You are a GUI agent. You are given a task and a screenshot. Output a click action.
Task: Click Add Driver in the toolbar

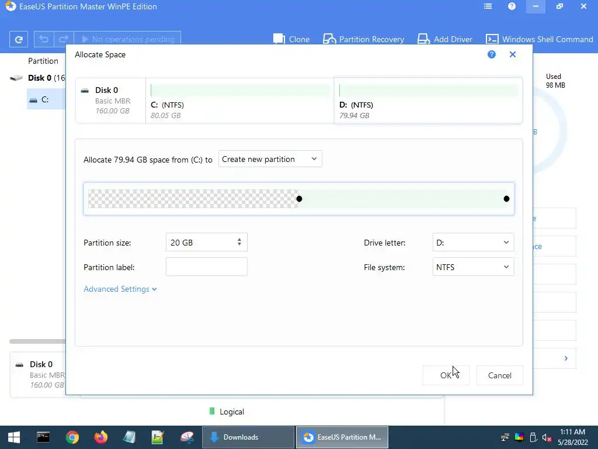point(445,39)
